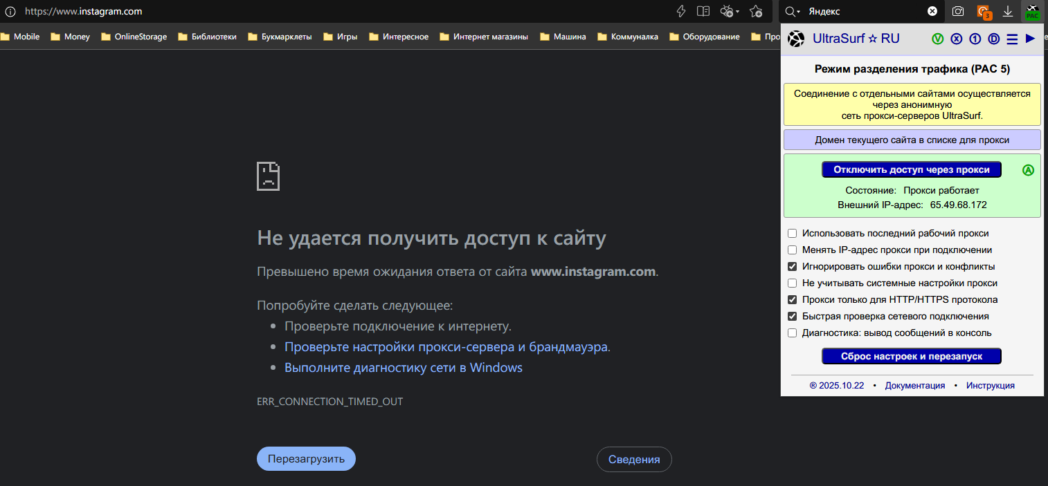Click the sad page error icon
Image resolution: width=1048 pixels, height=486 pixels.
point(268,176)
